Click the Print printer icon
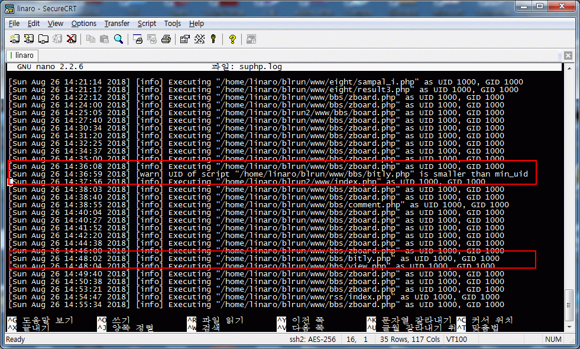 166,39
